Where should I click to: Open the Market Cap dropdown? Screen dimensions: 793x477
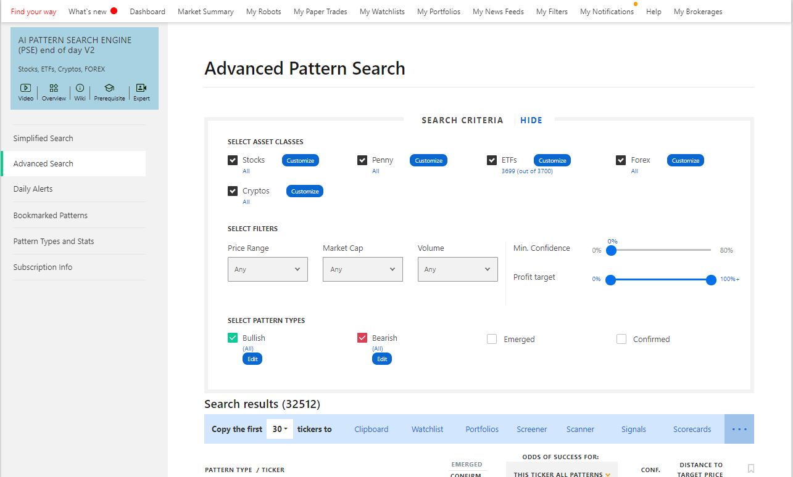coord(363,269)
